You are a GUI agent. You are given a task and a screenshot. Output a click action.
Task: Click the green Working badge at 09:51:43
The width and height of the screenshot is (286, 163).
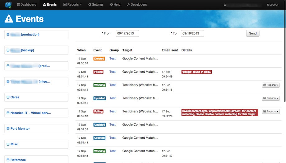tap(99, 151)
